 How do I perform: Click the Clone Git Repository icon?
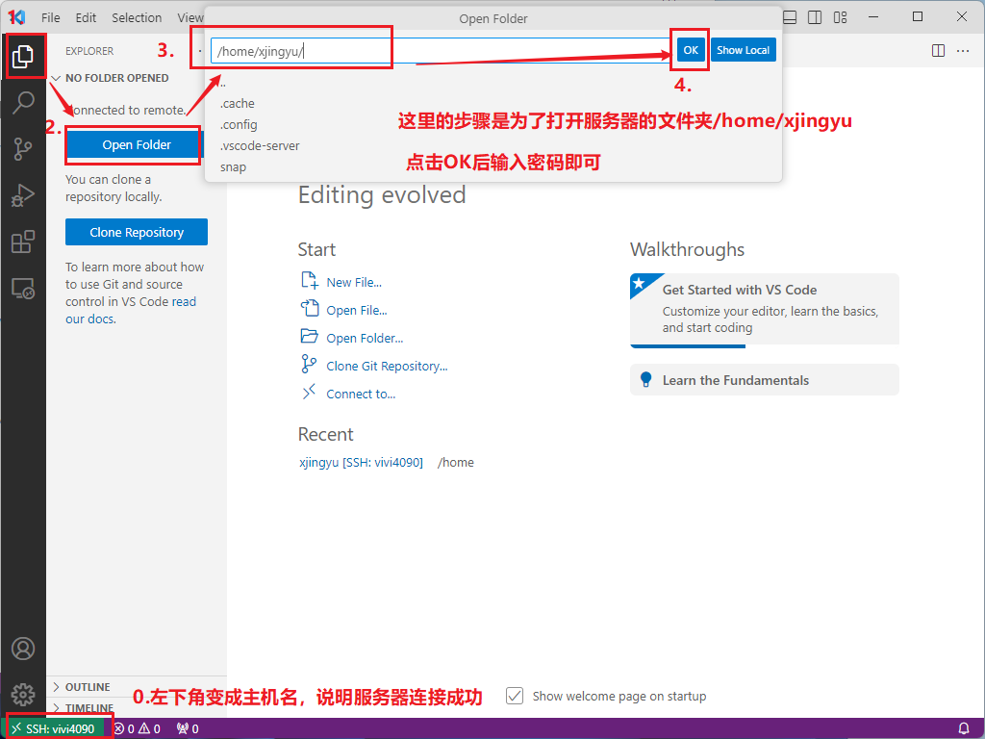point(309,364)
